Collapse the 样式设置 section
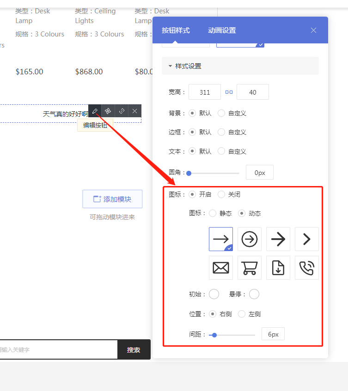Screen dimensions: 348x391 click(x=171, y=66)
